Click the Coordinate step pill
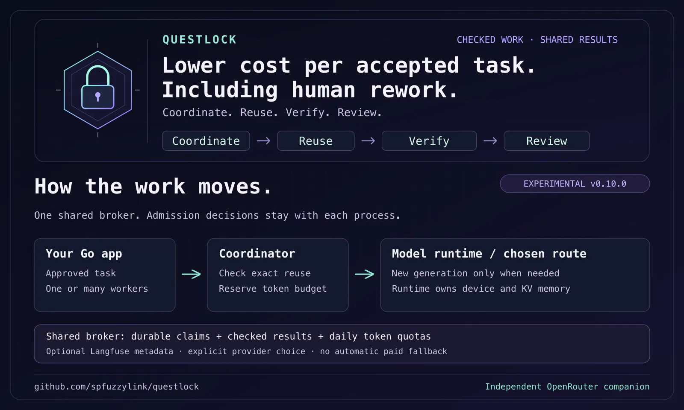The height and width of the screenshot is (410, 684). click(206, 141)
